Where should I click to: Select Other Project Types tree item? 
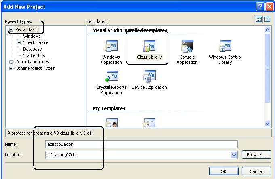(35, 68)
